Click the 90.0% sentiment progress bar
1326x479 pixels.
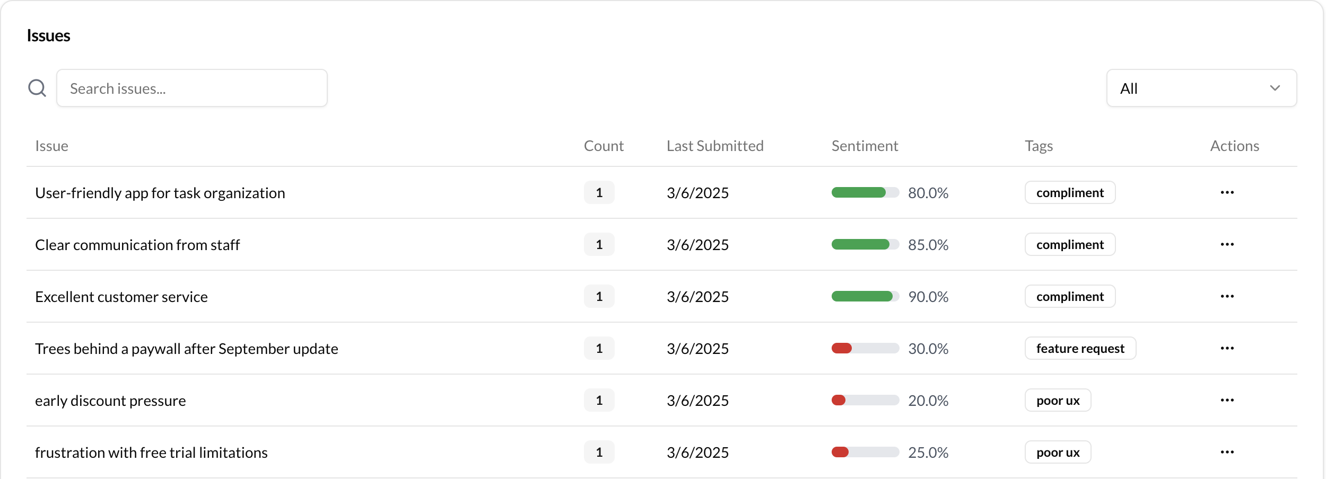point(865,296)
